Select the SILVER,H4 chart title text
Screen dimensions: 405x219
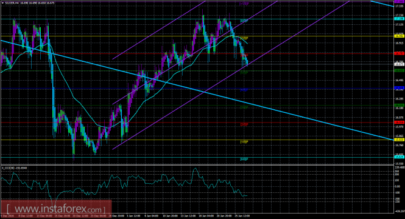click(12, 3)
